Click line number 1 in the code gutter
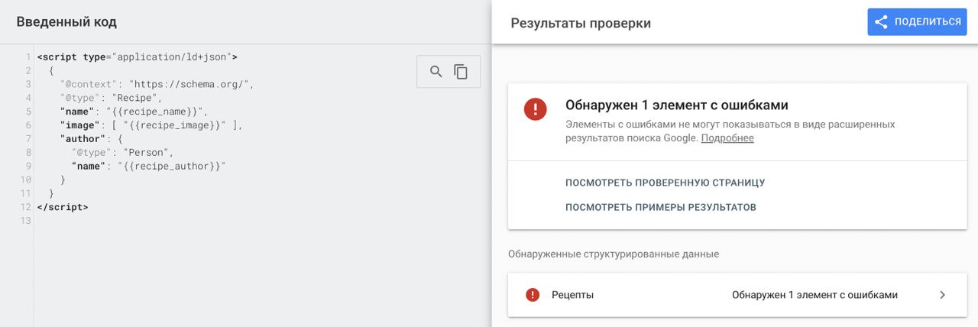Screen dimensions: 978x327 (28, 57)
